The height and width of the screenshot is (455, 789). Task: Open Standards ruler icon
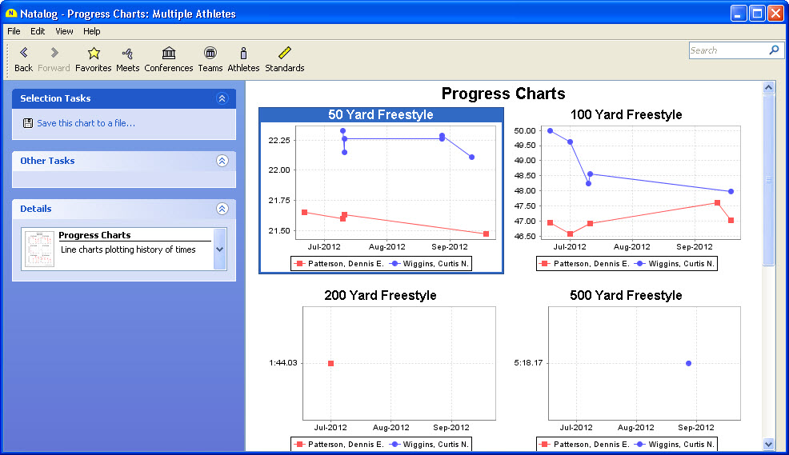[284, 54]
